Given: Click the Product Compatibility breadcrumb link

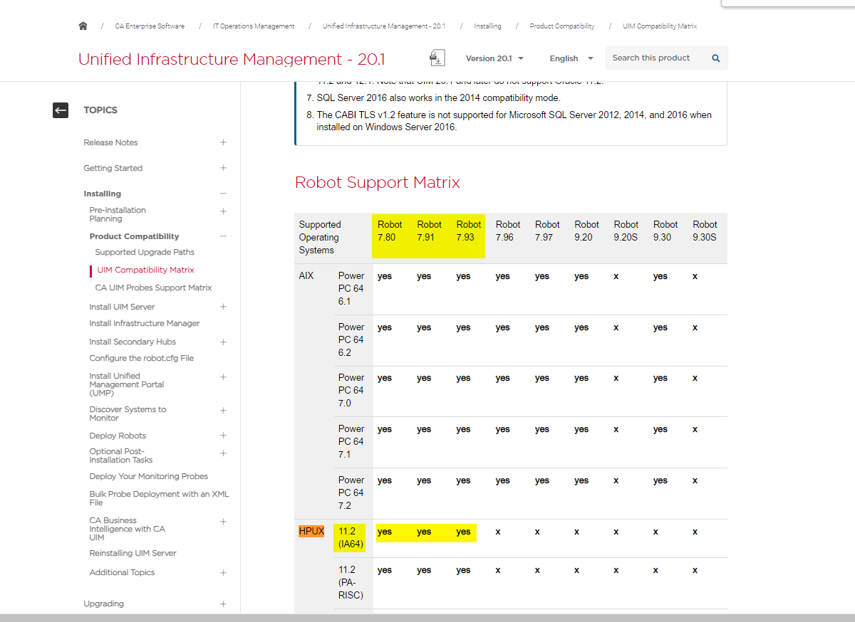Looking at the screenshot, I should click(x=561, y=26).
